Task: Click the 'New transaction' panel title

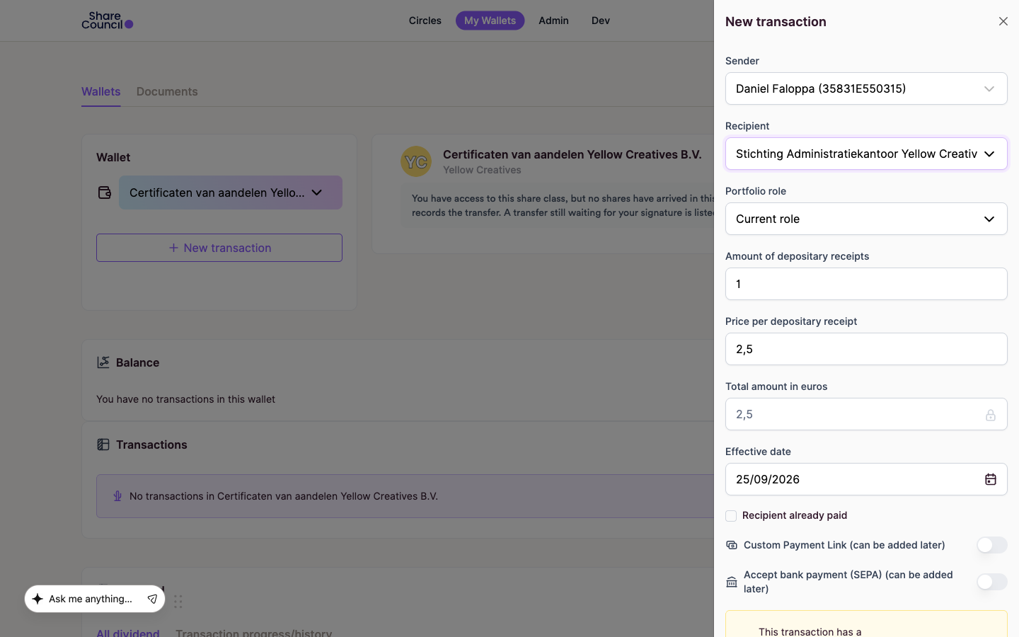Action: point(776,21)
